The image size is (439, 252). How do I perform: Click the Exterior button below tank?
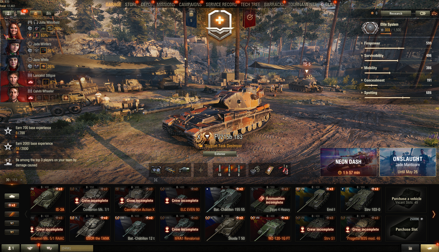pos(220,154)
